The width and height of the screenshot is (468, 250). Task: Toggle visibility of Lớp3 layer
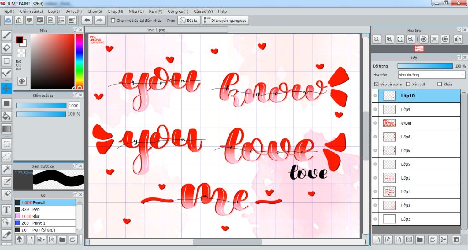click(375, 205)
